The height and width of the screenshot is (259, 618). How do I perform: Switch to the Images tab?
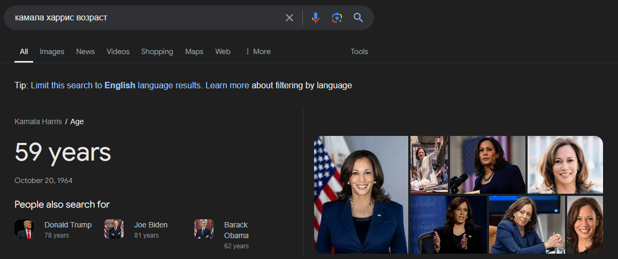tap(52, 52)
